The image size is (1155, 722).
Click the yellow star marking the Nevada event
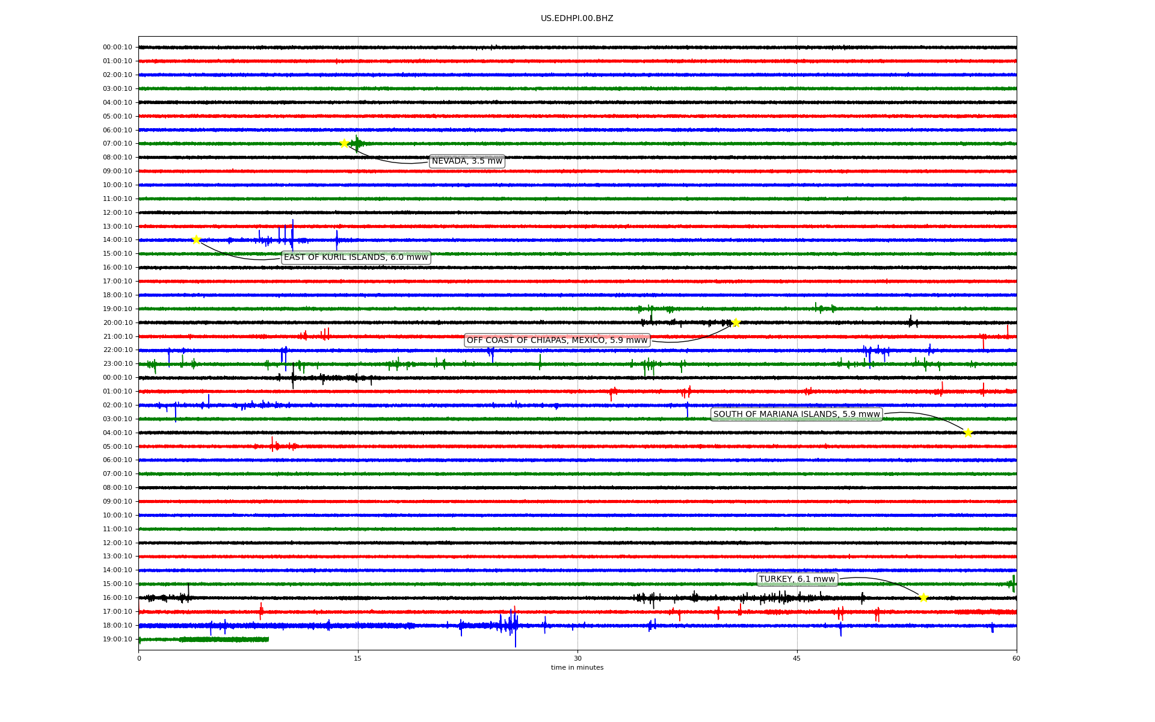pos(344,143)
